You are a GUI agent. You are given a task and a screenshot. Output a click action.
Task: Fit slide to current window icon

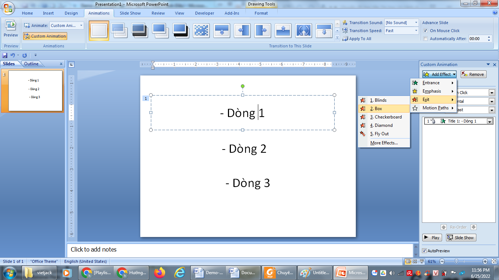[494, 261]
